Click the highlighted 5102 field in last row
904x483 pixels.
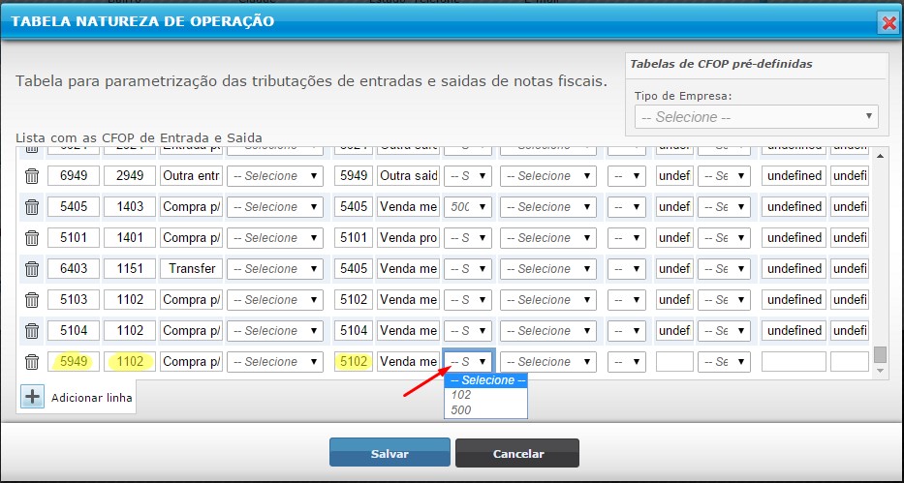coord(354,362)
